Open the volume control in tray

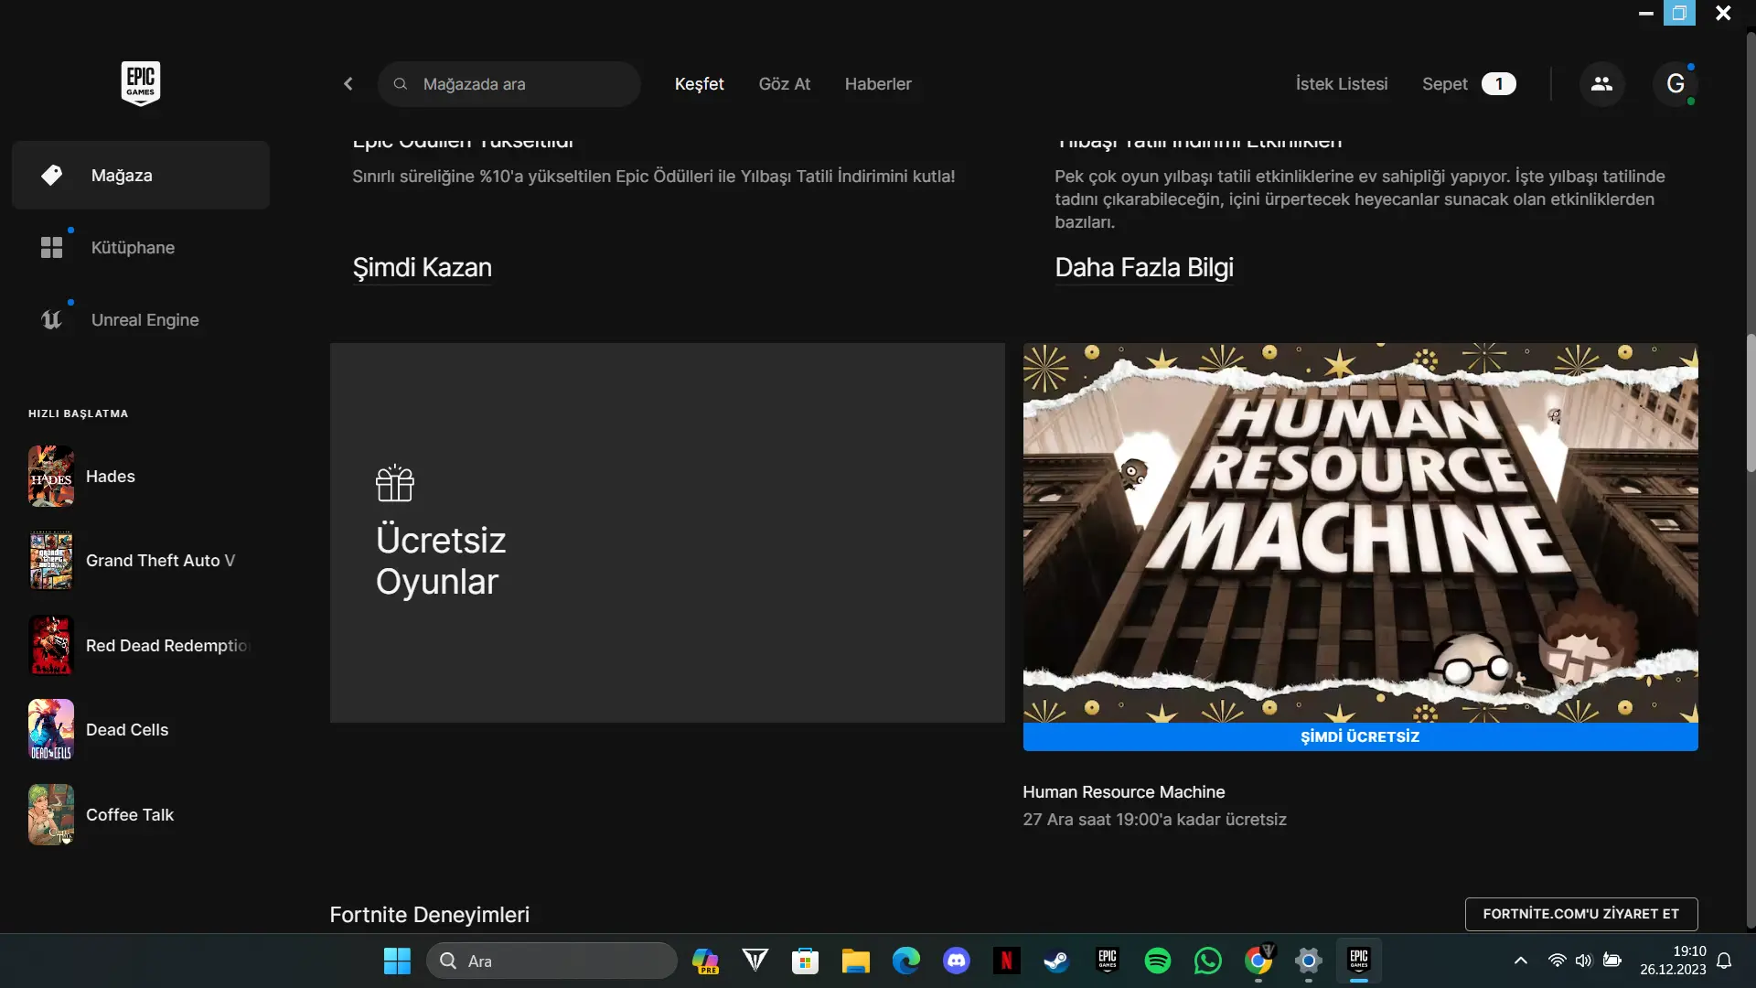pyautogui.click(x=1584, y=961)
